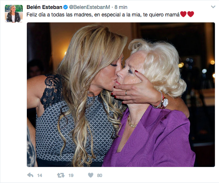The width and height of the screenshot is (219, 183).
Task: Click the words 'te quiero mamá'
Action: coord(161,15)
